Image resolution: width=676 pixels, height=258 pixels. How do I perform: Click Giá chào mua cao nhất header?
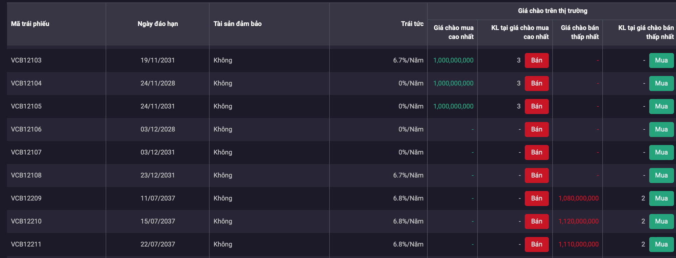pyautogui.click(x=454, y=32)
